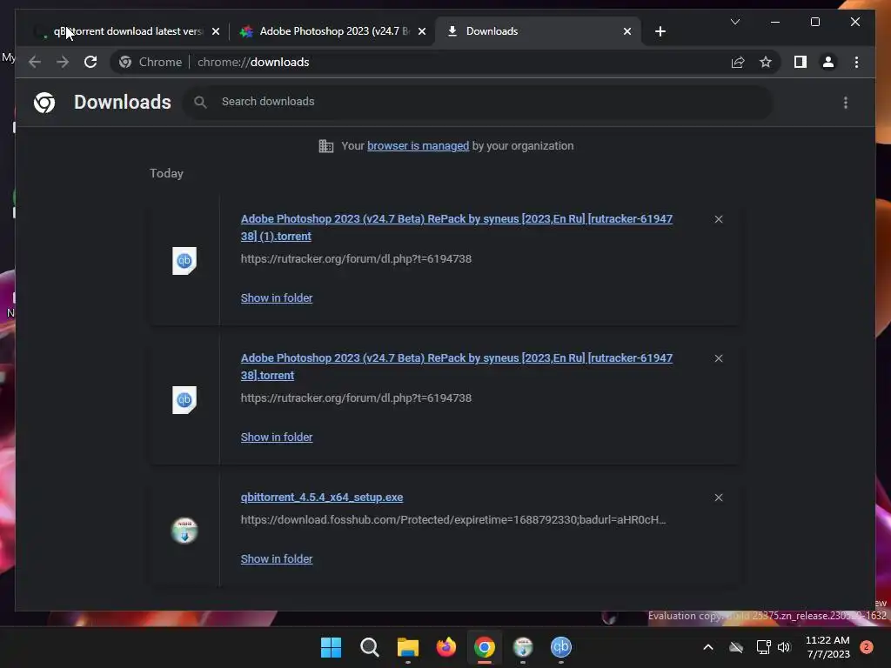Click the qb file icon for (1).torrent
Image resolution: width=891 pixels, height=668 pixels.
click(184, 261)
